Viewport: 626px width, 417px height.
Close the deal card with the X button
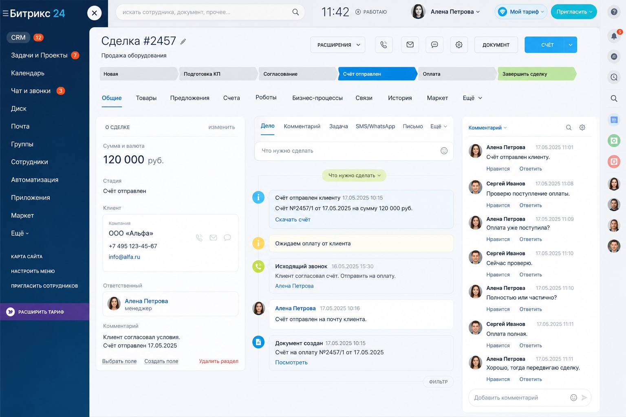pyautogui.click(x=94, y=13)
